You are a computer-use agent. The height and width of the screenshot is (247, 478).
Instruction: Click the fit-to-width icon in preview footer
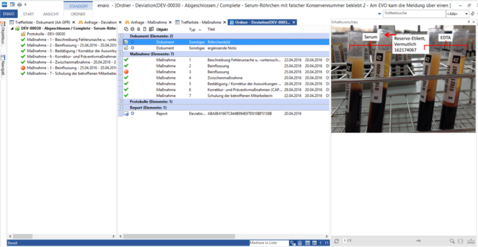[x=461, y=241]
